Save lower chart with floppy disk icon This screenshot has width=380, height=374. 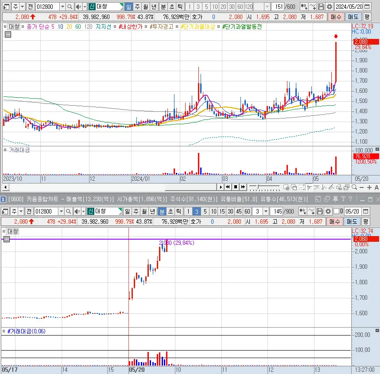point(320,211)
